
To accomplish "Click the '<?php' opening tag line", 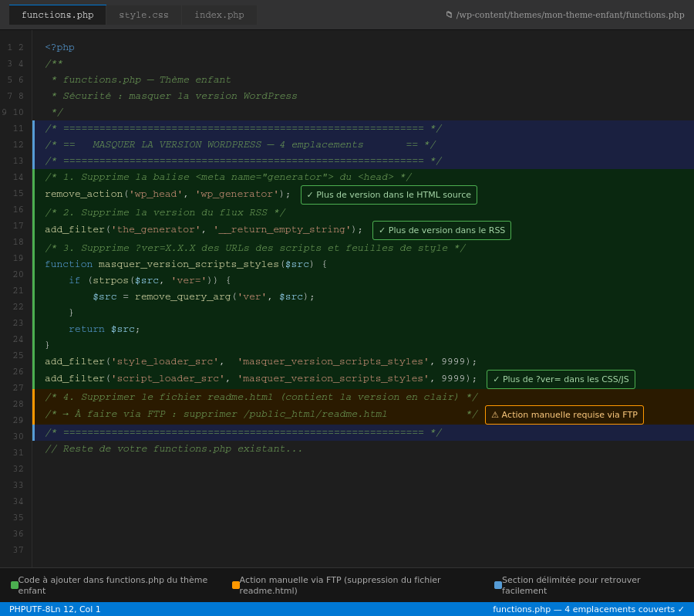I will tap(59, 47).
